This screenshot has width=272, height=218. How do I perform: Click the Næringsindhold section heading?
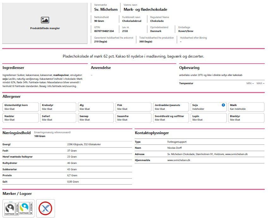(16, 133)
